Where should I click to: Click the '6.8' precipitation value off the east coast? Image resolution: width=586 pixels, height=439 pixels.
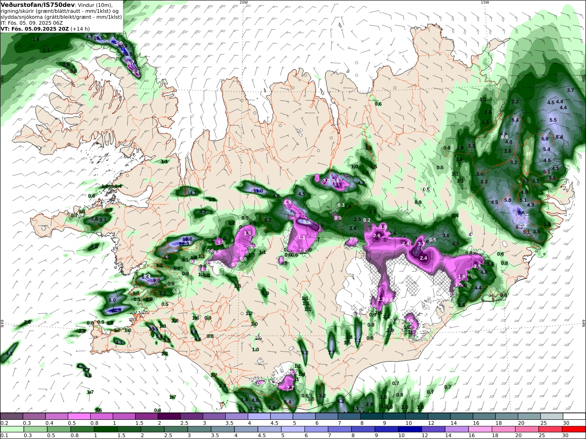tap(545, 139)
